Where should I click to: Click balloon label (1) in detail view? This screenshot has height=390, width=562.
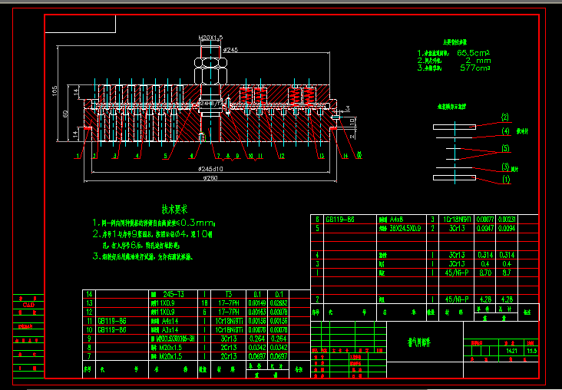(505, 179)
